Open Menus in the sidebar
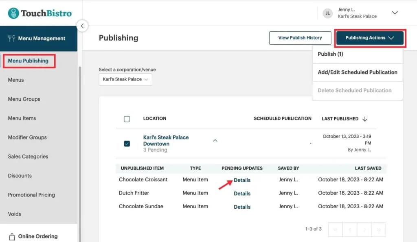This screenshot has height=242, width=417. tap(16, 80)
